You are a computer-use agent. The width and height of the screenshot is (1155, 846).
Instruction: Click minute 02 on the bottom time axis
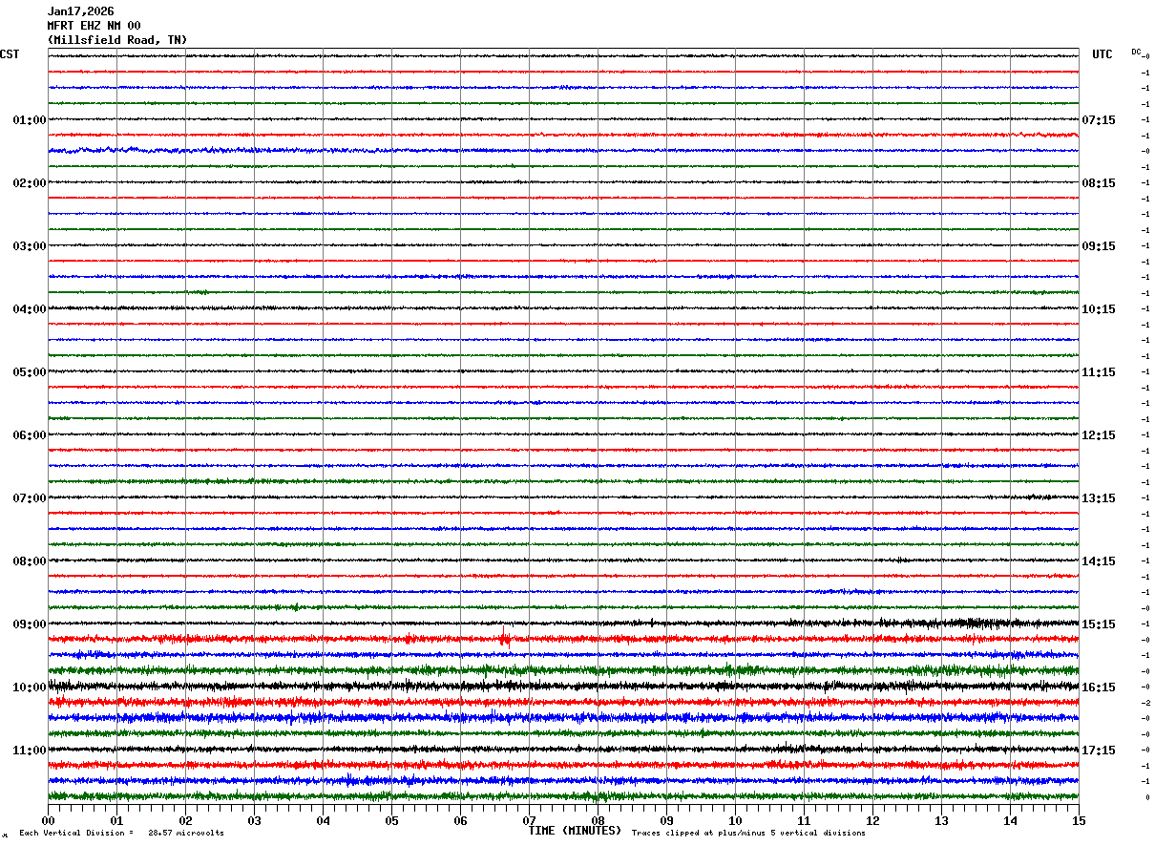coord(186,820)
